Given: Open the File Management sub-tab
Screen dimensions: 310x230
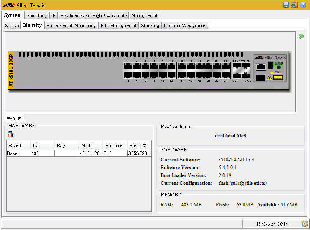Looking at the screenshot, I should [x=118, y=26].
